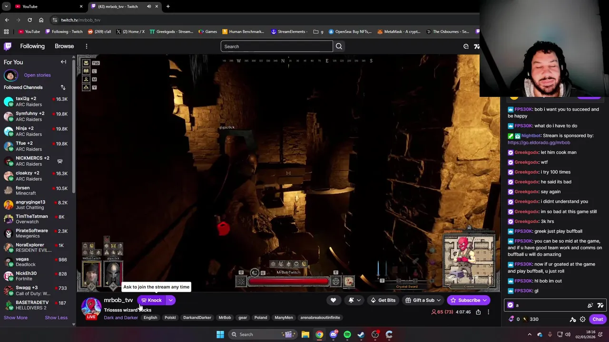Open TimTheTatman channel in sidebar
The image size is (609, 342).
[36, 219]
